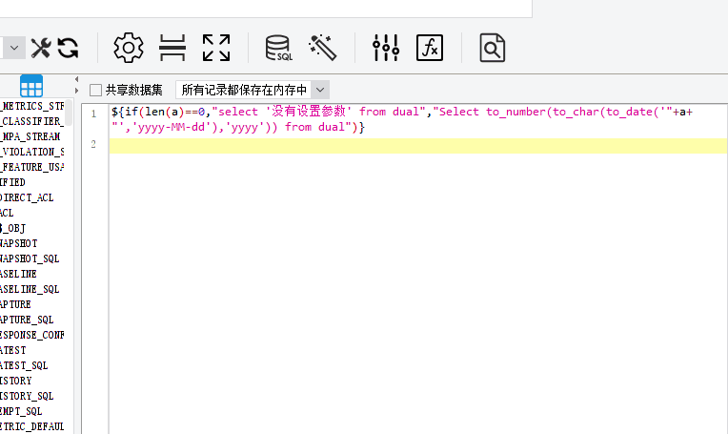Select table entry FEATURE_USA
Screen dimensions: 728x434
32,167
